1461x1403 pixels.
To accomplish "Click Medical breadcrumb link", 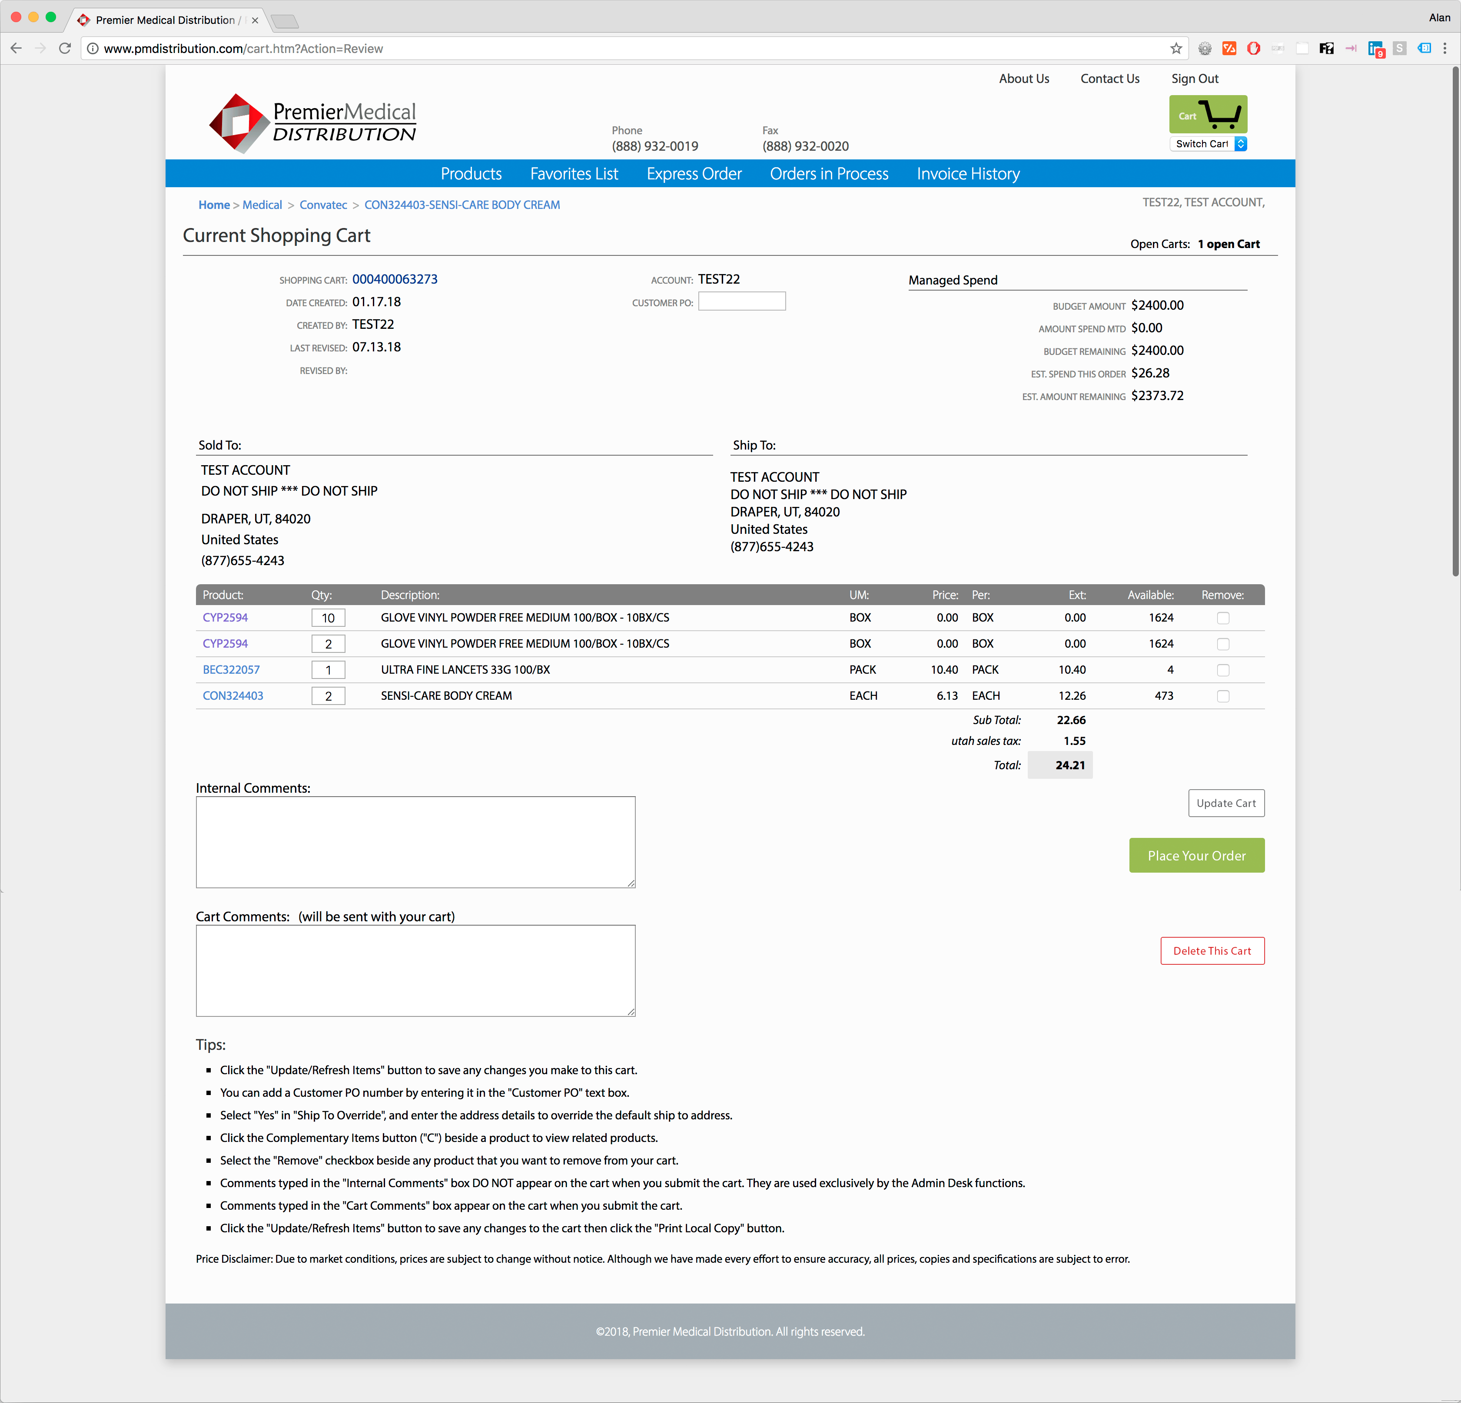I will click(x=262, y=205).
